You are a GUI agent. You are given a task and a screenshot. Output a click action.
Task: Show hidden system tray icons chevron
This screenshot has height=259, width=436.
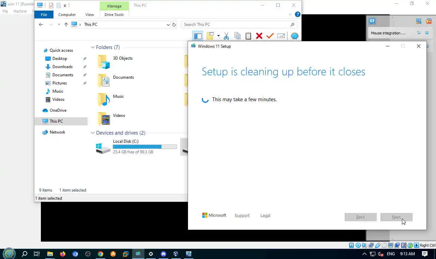(x=364, y=254)
